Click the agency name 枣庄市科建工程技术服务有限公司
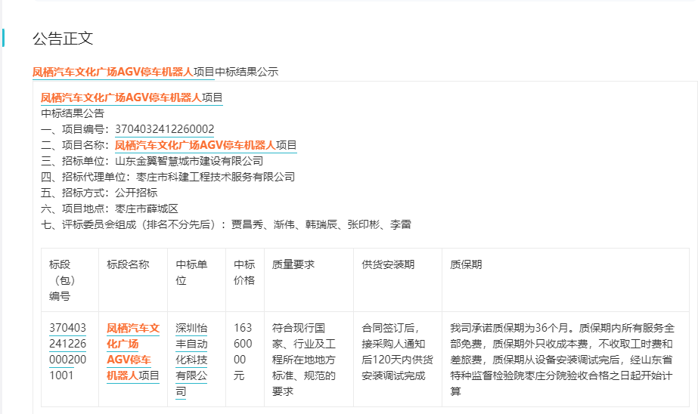The image size is (698, 414). click(216, 177)
